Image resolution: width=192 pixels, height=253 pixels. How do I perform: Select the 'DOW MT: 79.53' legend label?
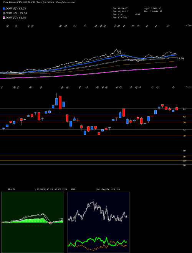16,13
